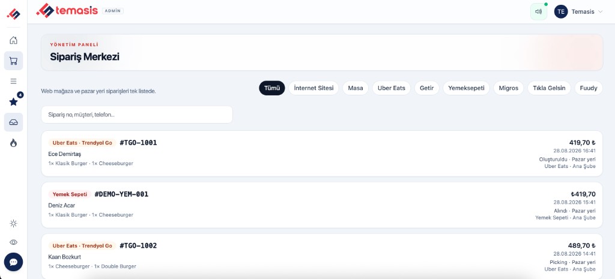This screenshot has width=615, height=279.
Task: Open order #TGO-1002
Action: (322, 256)
